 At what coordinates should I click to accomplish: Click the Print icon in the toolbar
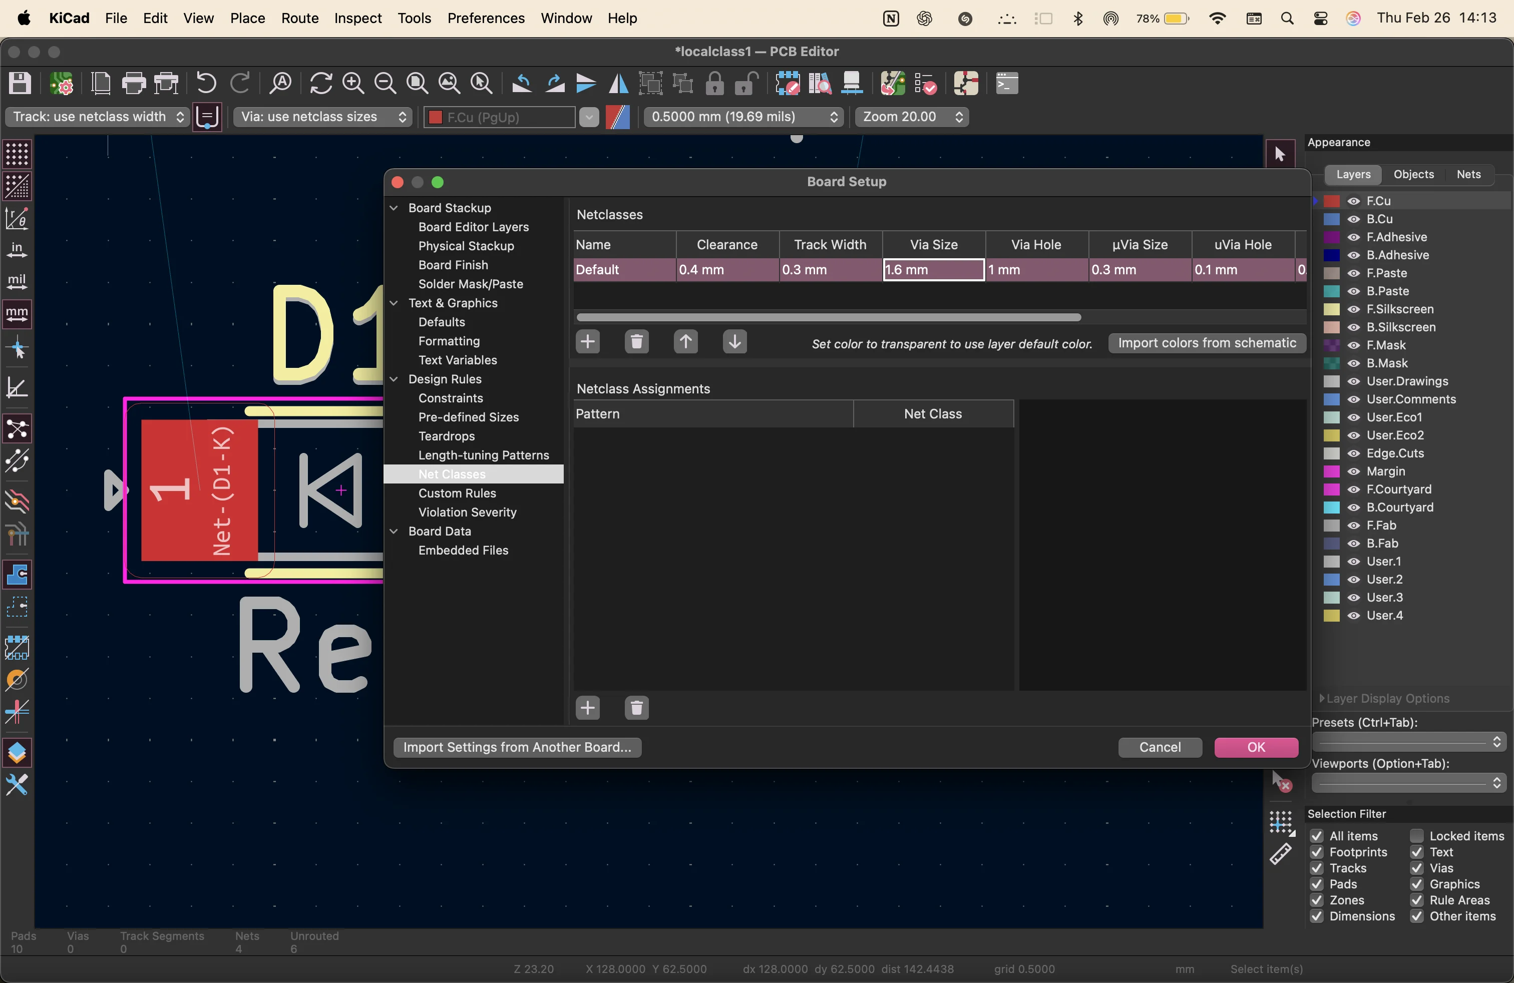[134, 83]
